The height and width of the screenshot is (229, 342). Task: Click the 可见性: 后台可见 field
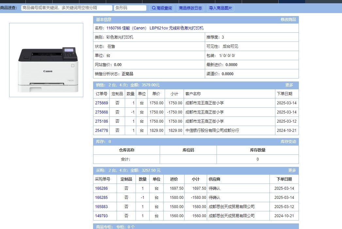click(x=252, y=46)
